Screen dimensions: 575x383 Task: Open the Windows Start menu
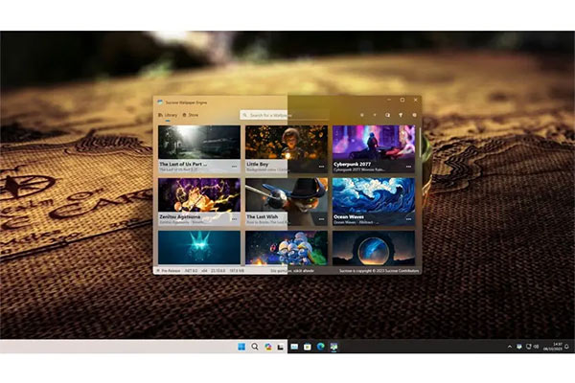pyautogui.click(x=241, y=346)
